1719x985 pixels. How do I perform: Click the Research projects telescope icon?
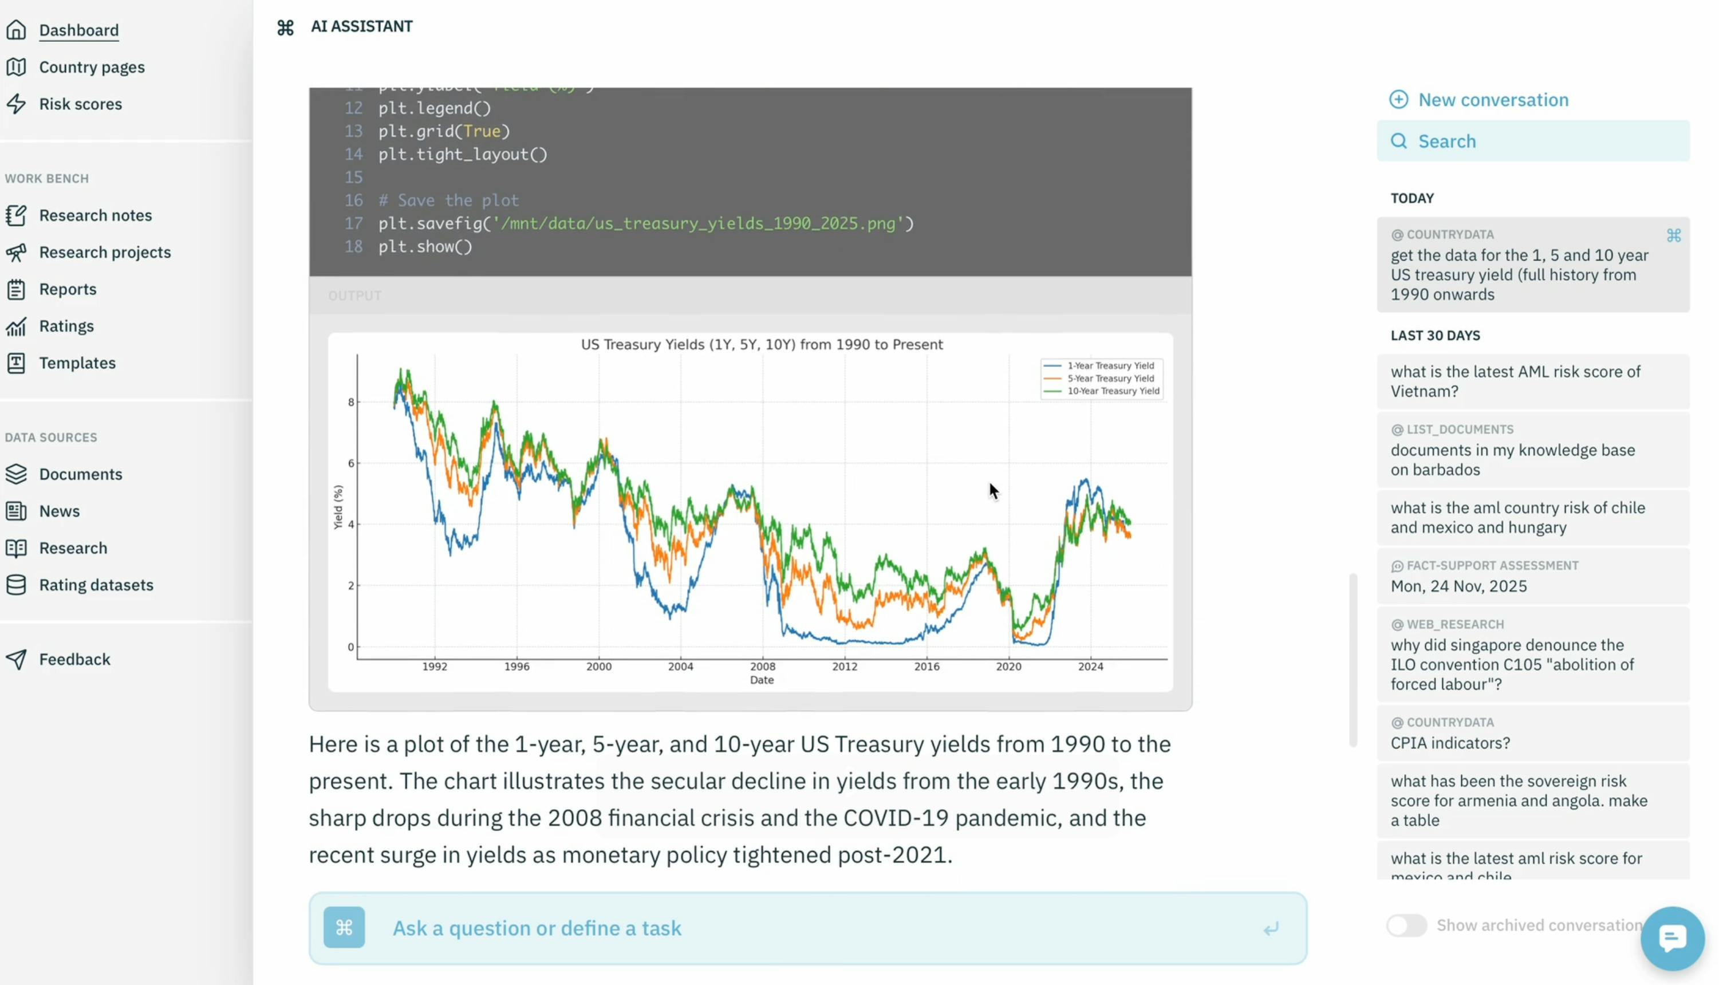pos(16,253)
